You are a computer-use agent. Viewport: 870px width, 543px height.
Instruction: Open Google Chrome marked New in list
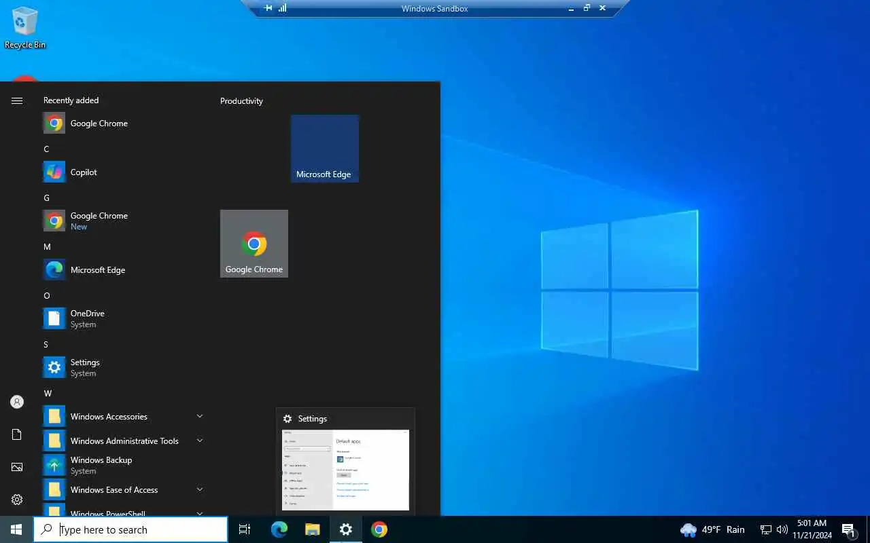(x=124, y=221)
